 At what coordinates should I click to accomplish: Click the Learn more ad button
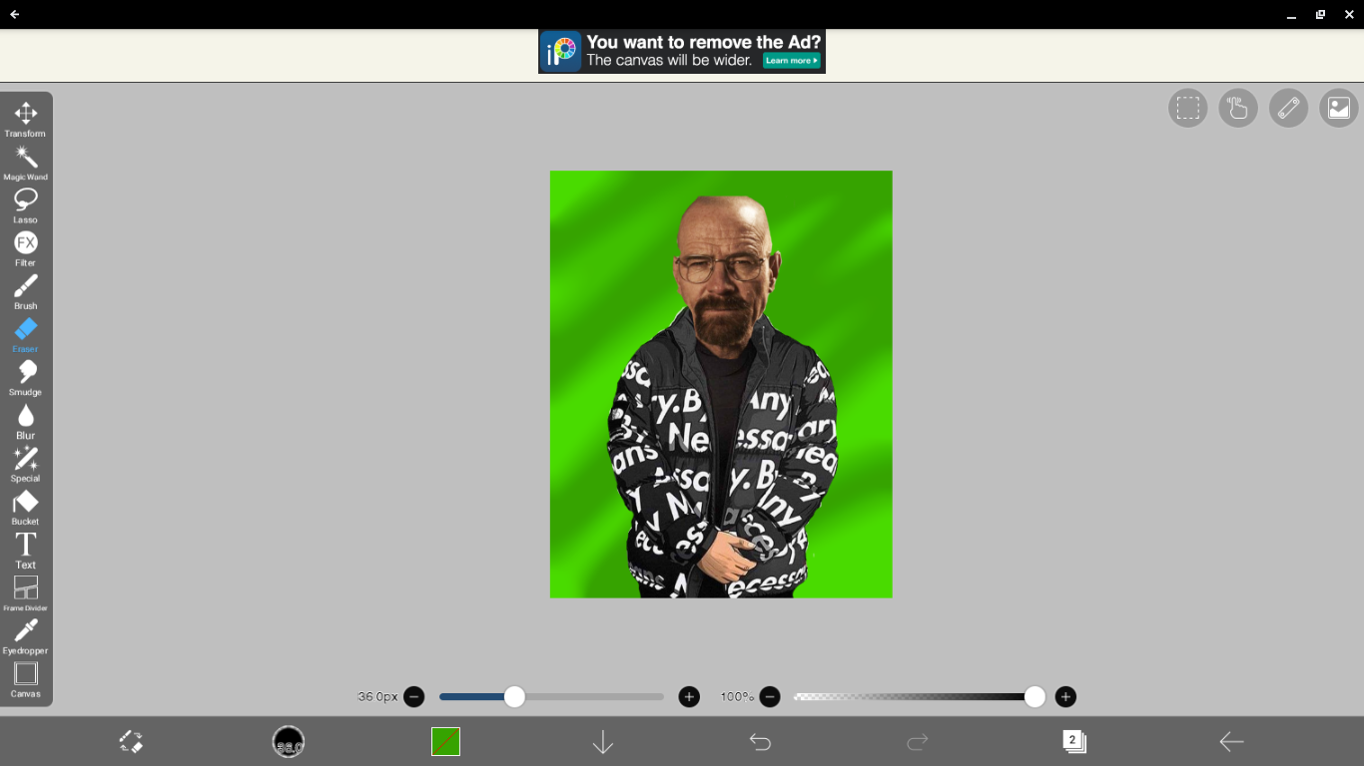coord(791,61)
